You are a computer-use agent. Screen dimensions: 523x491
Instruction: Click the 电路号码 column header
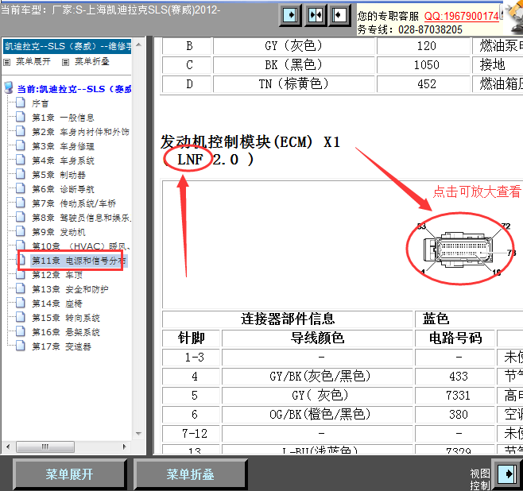pos(455,338)
